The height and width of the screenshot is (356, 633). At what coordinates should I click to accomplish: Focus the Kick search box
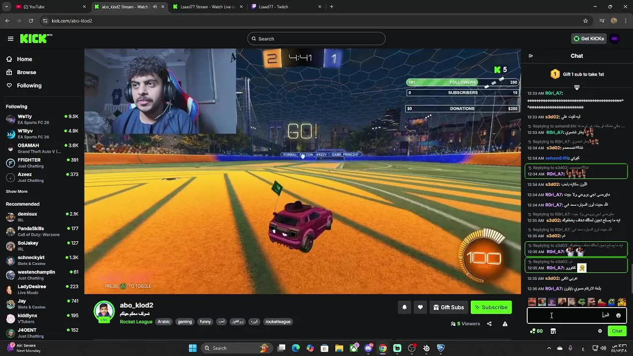click(316, 39)
